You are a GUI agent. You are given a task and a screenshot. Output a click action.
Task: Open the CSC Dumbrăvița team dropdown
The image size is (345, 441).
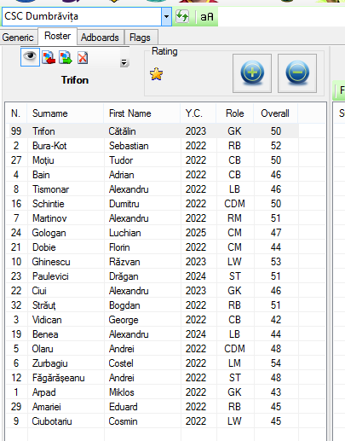pos(166,16)
